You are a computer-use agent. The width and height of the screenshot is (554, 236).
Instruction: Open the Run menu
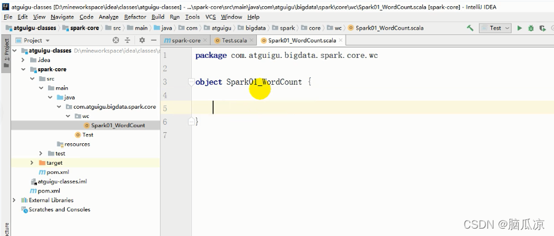tap(174, 17)
